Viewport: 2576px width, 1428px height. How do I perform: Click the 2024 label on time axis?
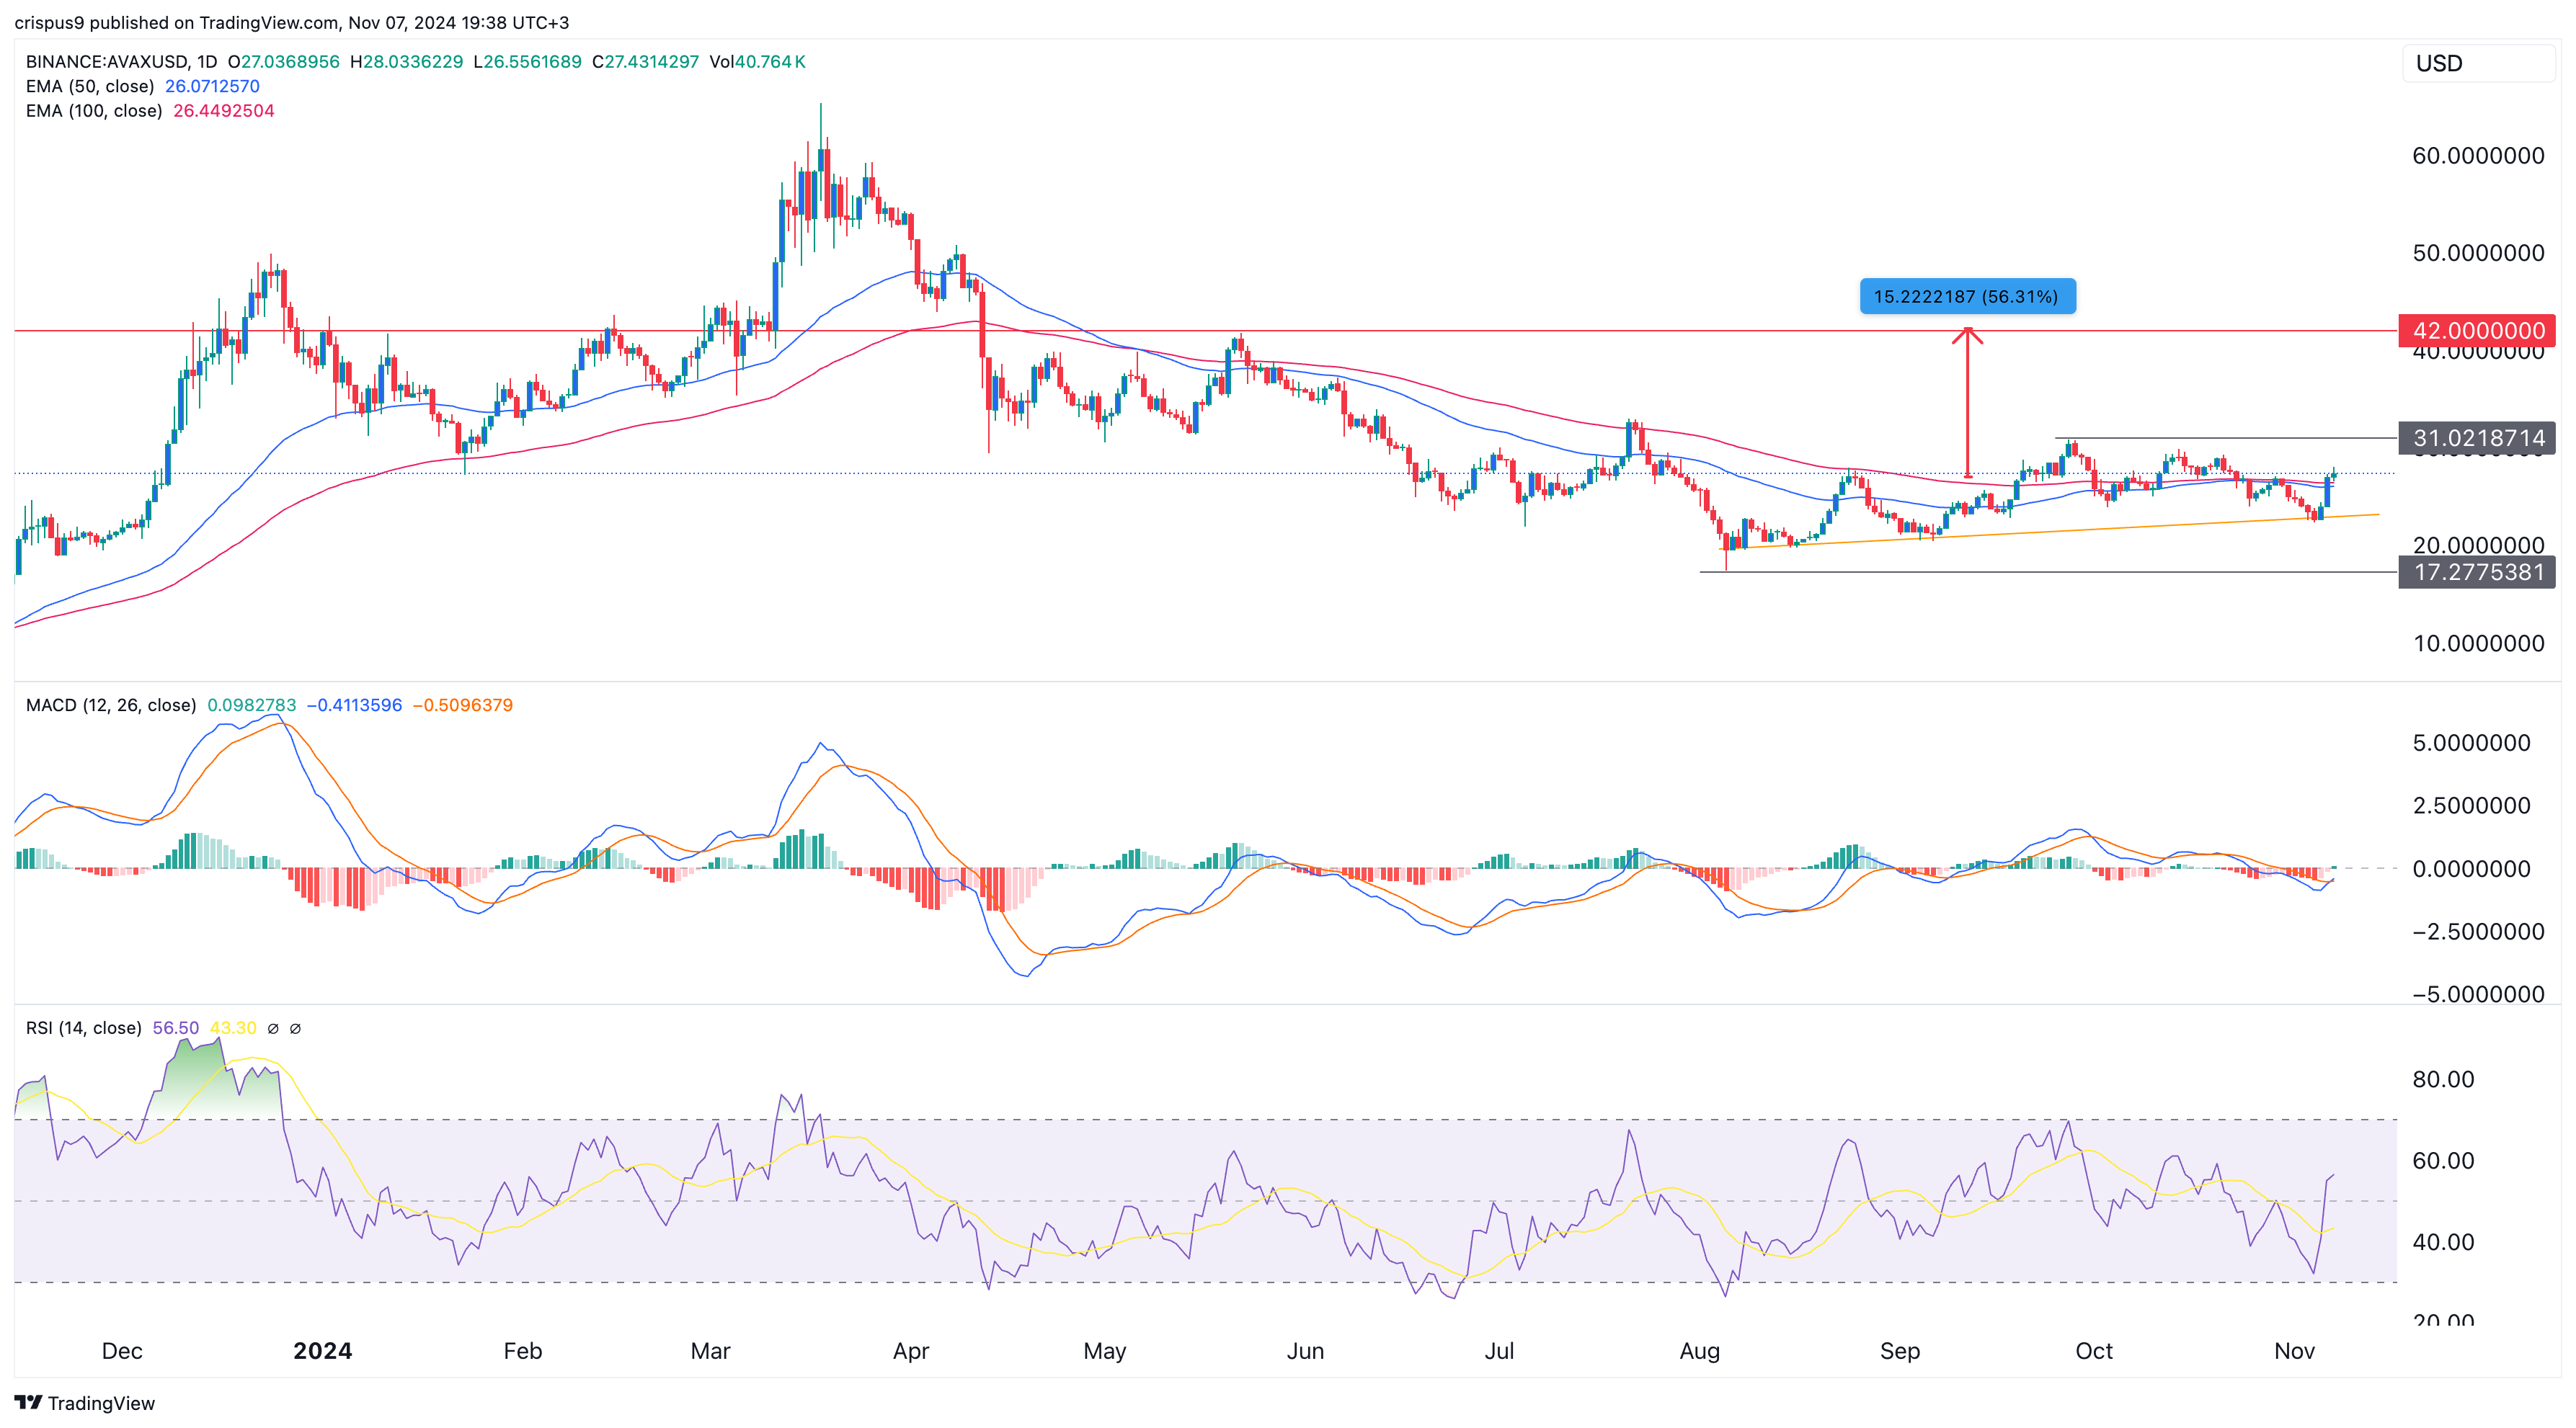(322, 1351)
